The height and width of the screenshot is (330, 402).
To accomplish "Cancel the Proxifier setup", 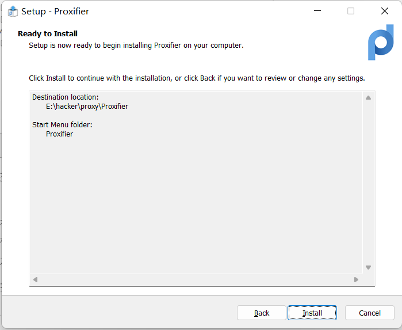I will [x=370, y=313].
